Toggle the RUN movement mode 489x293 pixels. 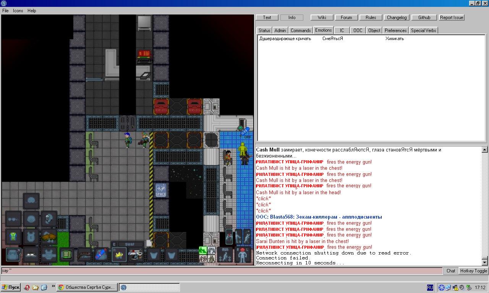pyautogui.click(x=225, y=254)
